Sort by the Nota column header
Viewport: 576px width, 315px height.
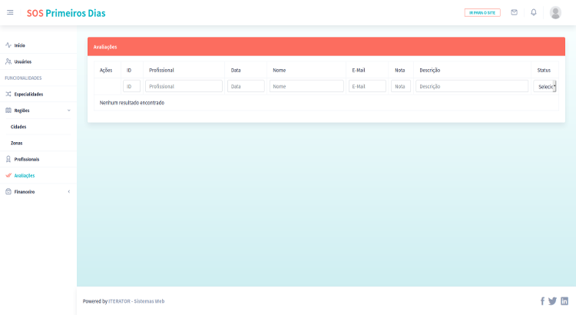399,70
